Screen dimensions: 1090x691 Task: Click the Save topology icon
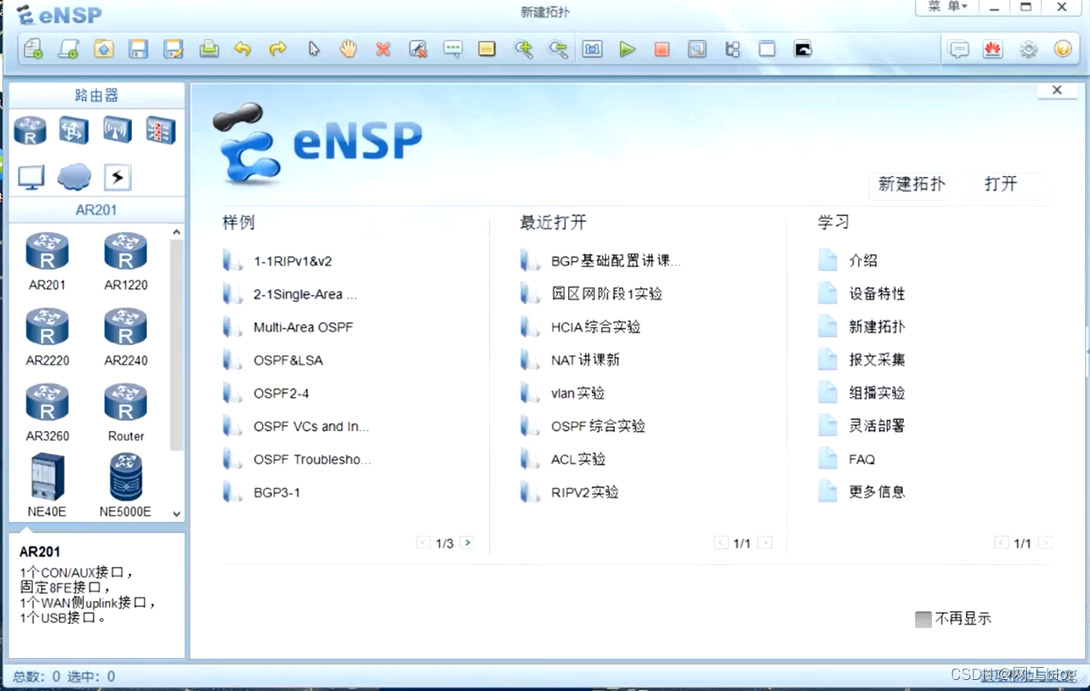(138, 48)
